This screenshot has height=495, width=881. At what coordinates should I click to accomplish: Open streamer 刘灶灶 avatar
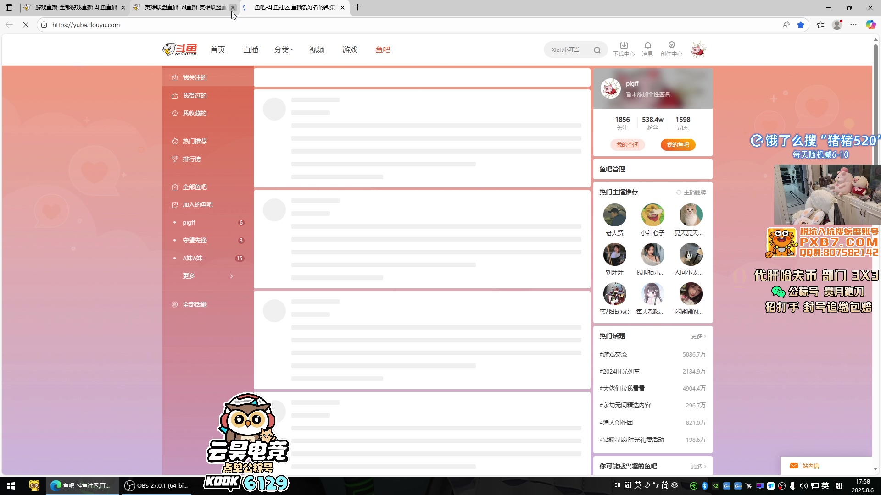click(614, 254)
